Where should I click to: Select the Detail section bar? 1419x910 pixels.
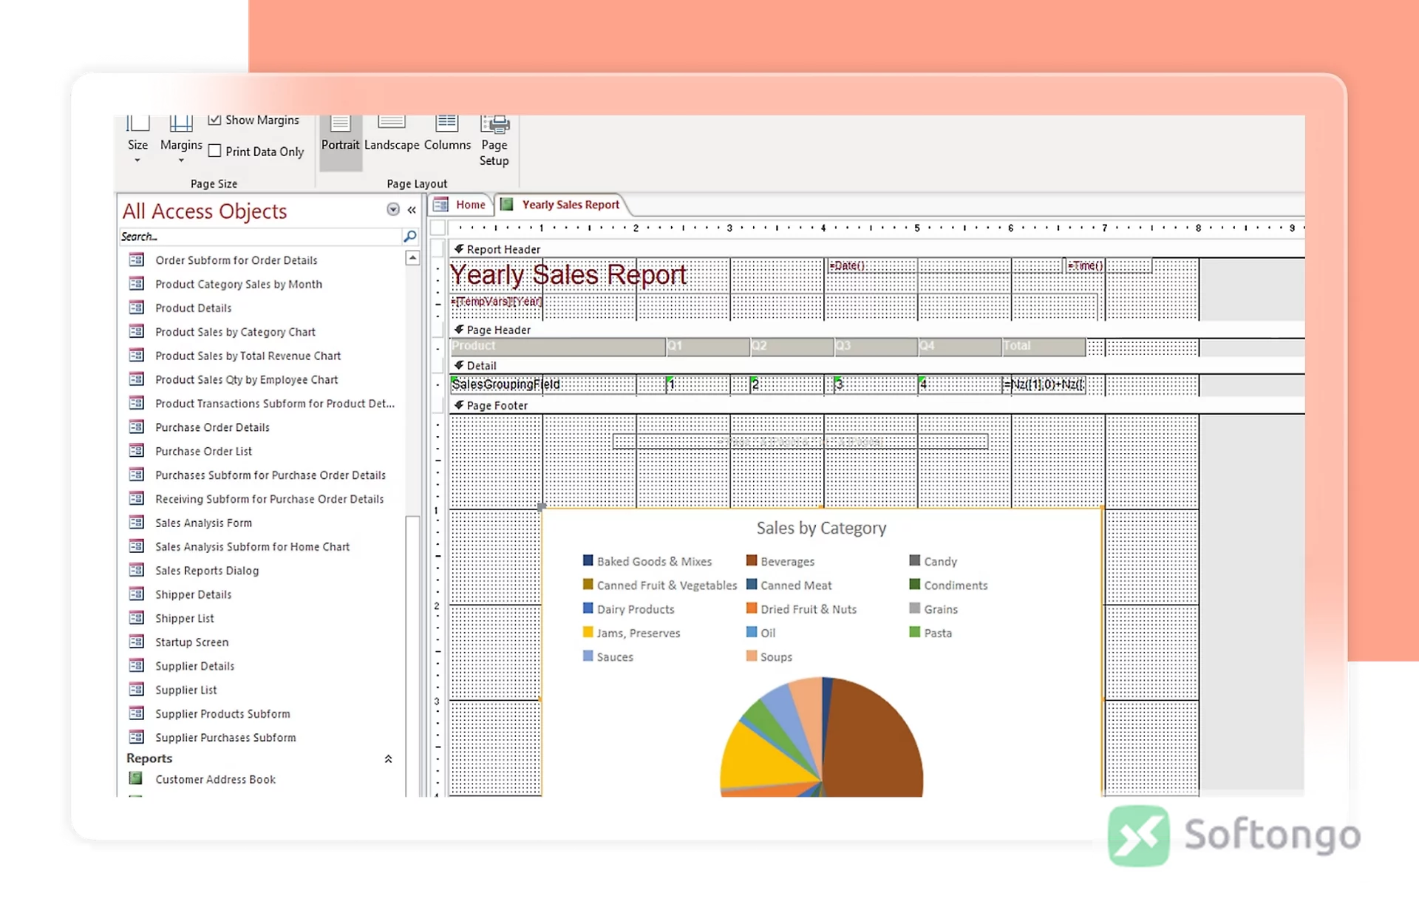[877, 366]
